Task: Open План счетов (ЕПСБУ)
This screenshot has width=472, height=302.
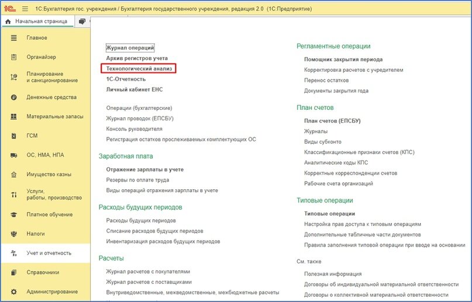Action: pos(332,121)
